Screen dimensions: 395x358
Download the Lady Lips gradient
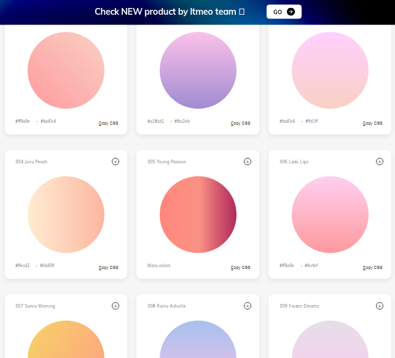(379, 161)
